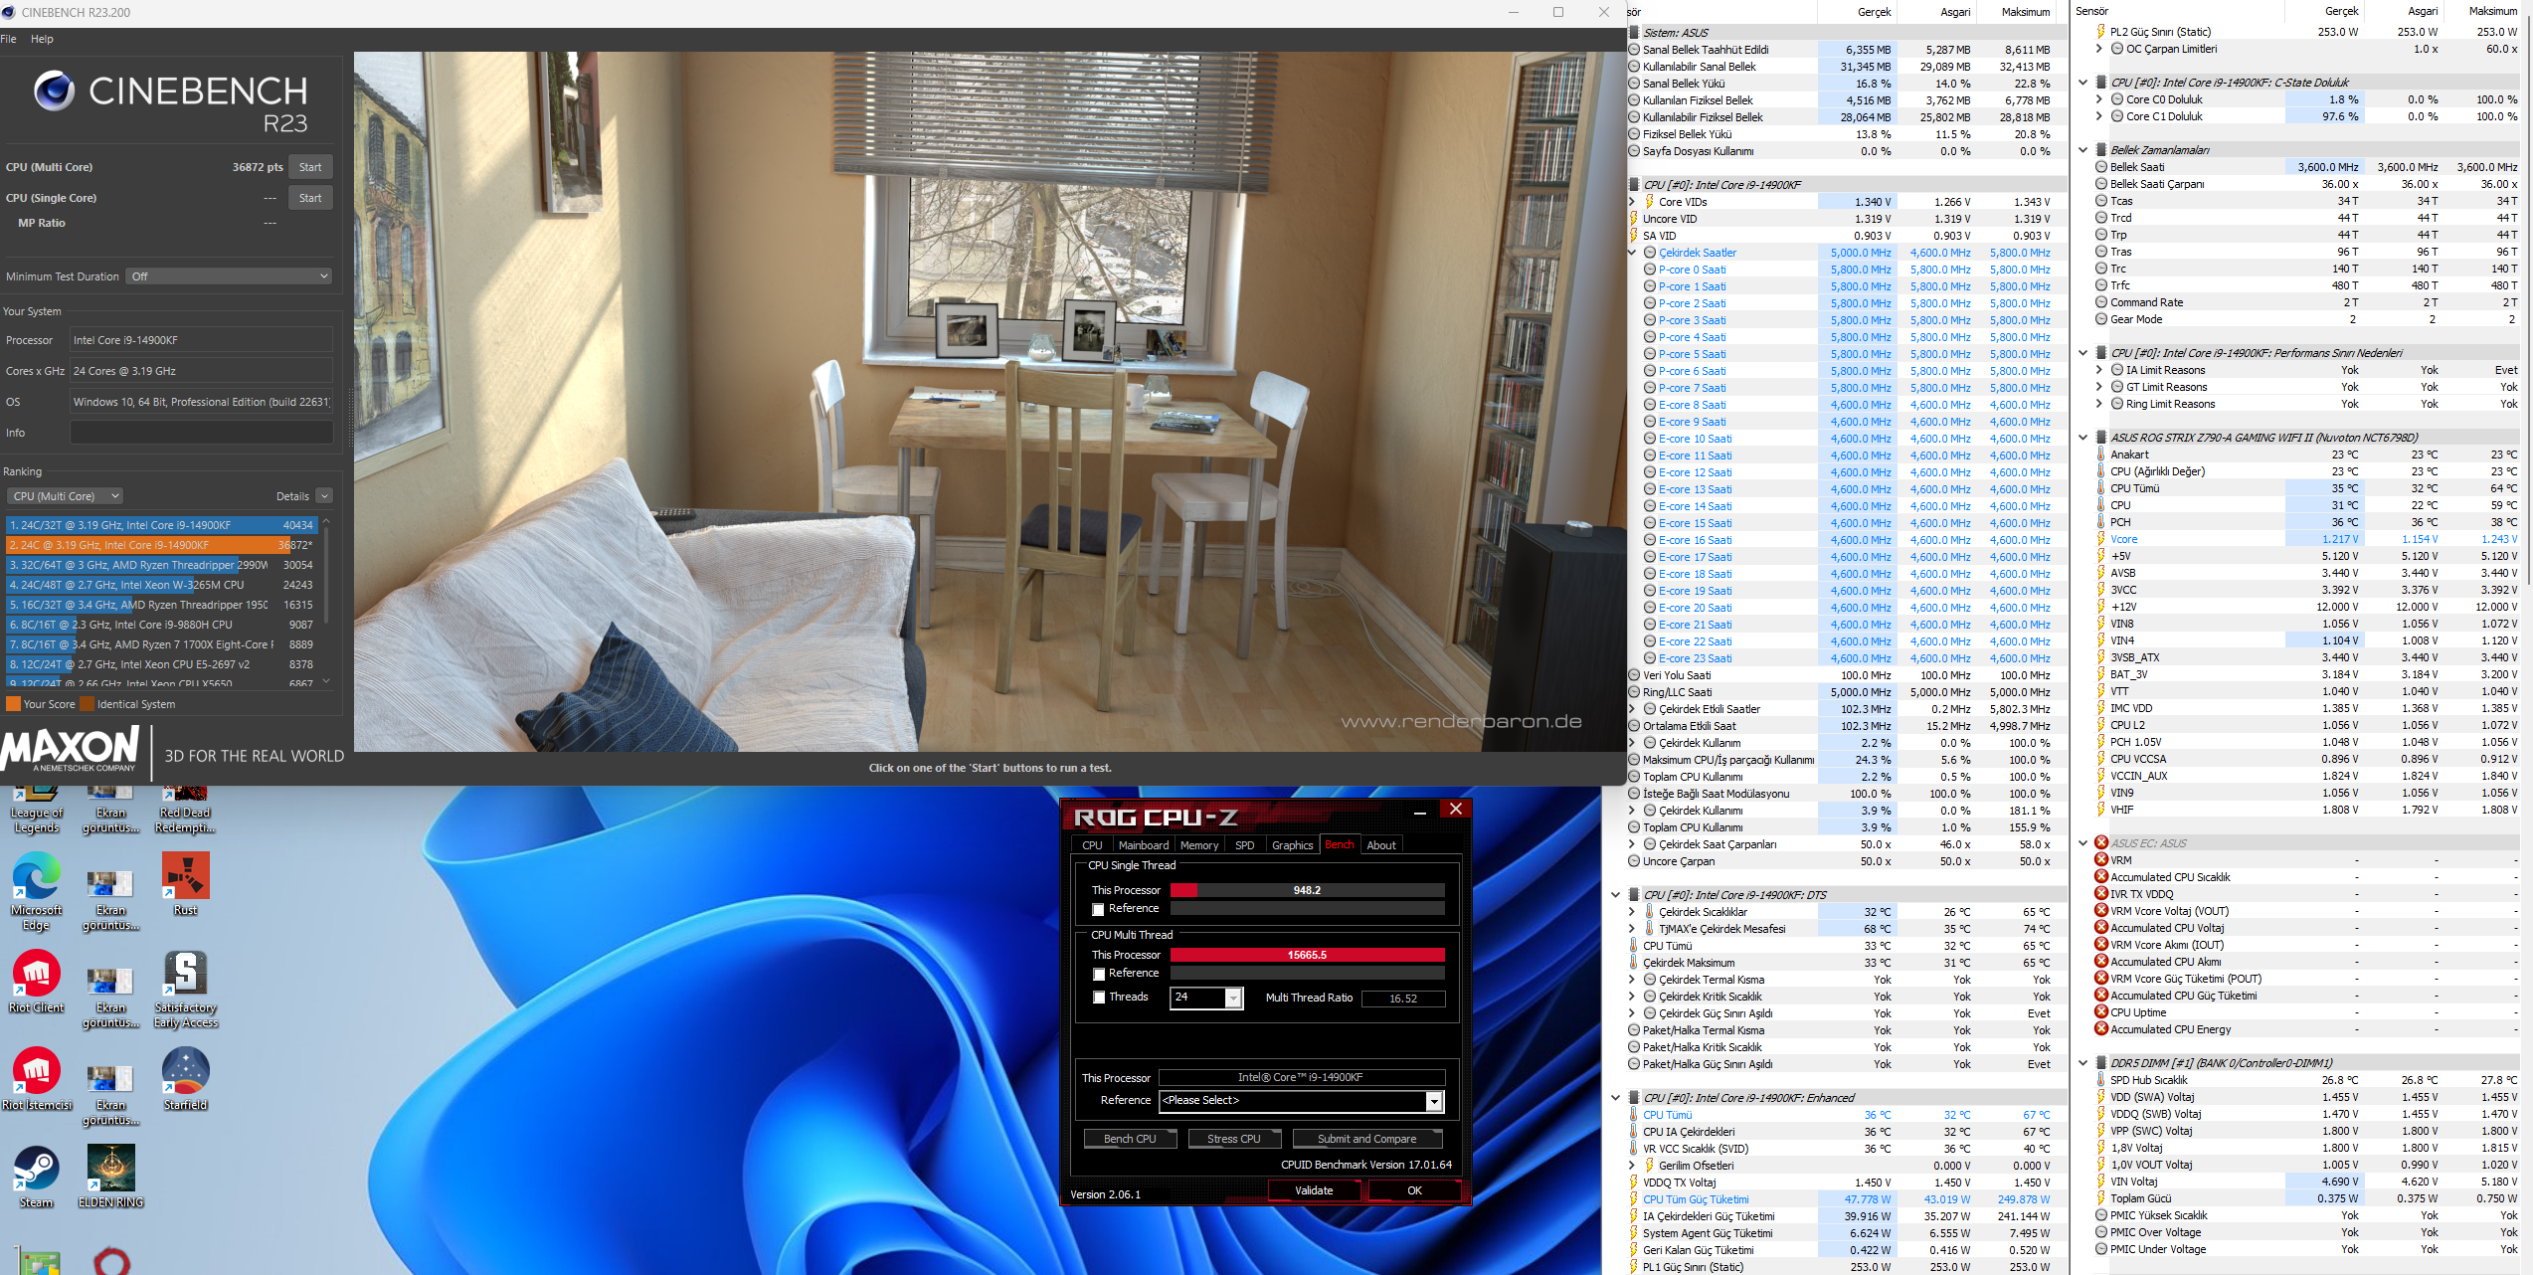2533x1275 pixels.
Task: Launch Steam desktop icon
Action: 37,1176
